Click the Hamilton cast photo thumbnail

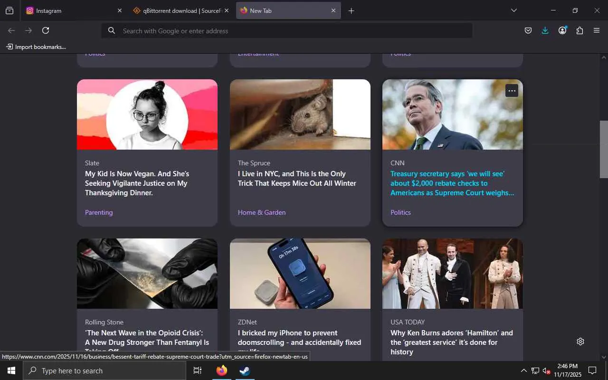[x=453, y=274]
